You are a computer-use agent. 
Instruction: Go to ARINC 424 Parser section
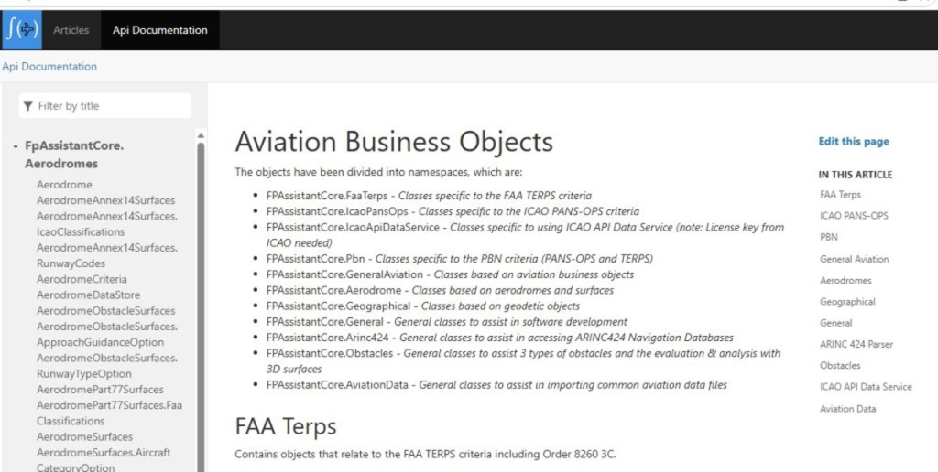click(856, 344)
